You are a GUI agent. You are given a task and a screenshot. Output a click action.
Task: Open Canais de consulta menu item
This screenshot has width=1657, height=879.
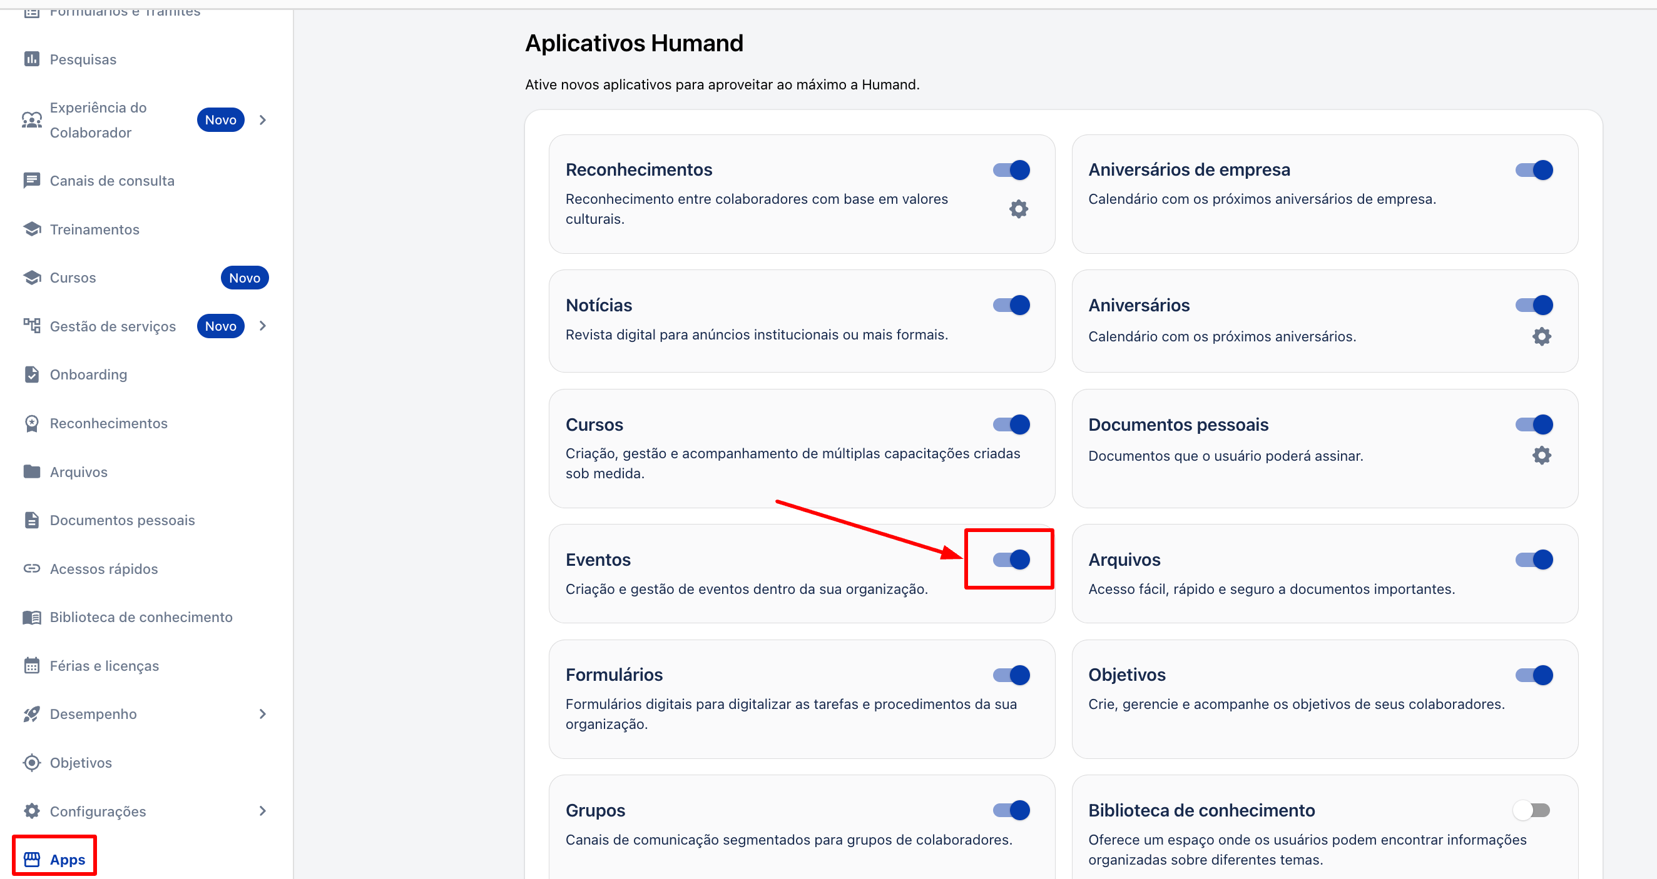(x=112, y=181)
